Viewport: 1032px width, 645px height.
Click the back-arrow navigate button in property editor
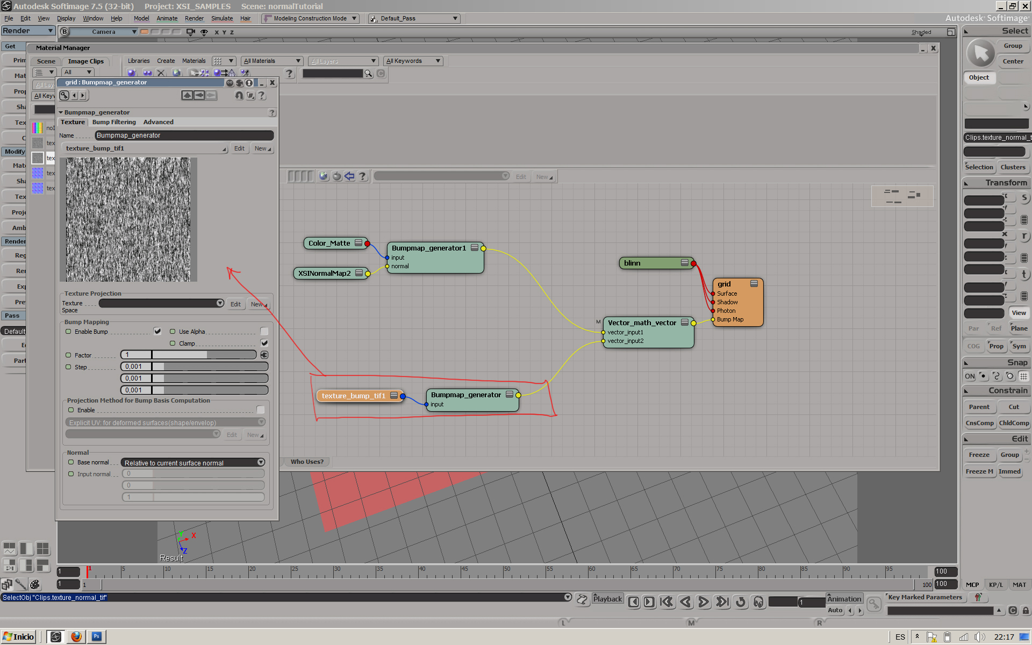[x=199, y=95]
